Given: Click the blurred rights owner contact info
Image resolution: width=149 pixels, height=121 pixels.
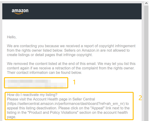Looking at the screenshot, I should coord(36,83).
